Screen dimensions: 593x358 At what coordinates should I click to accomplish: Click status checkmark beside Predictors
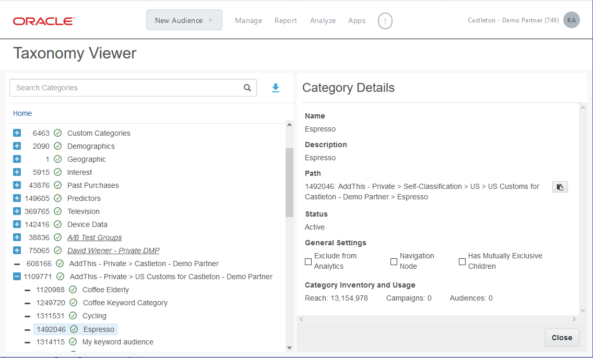(57, 198)
